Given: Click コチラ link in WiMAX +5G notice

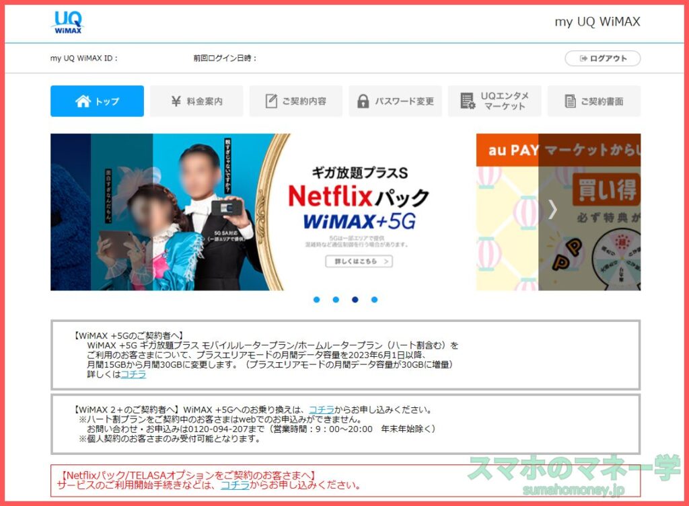Looking at the screenshot, I should (x=133, y=374).
